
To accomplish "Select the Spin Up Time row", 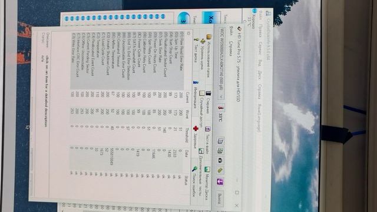I will (176, 106).
